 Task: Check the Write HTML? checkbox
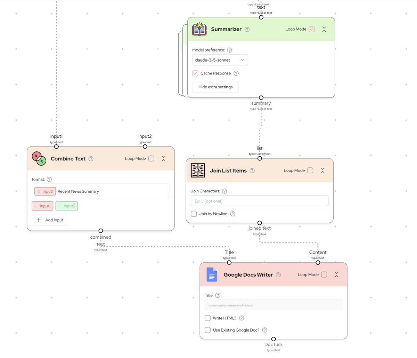(x=208, y=318)
